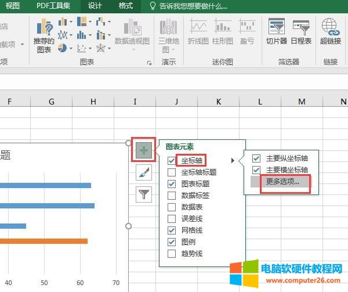
Task: Open chart styles paintbrush button
Action: coord(144,172)
